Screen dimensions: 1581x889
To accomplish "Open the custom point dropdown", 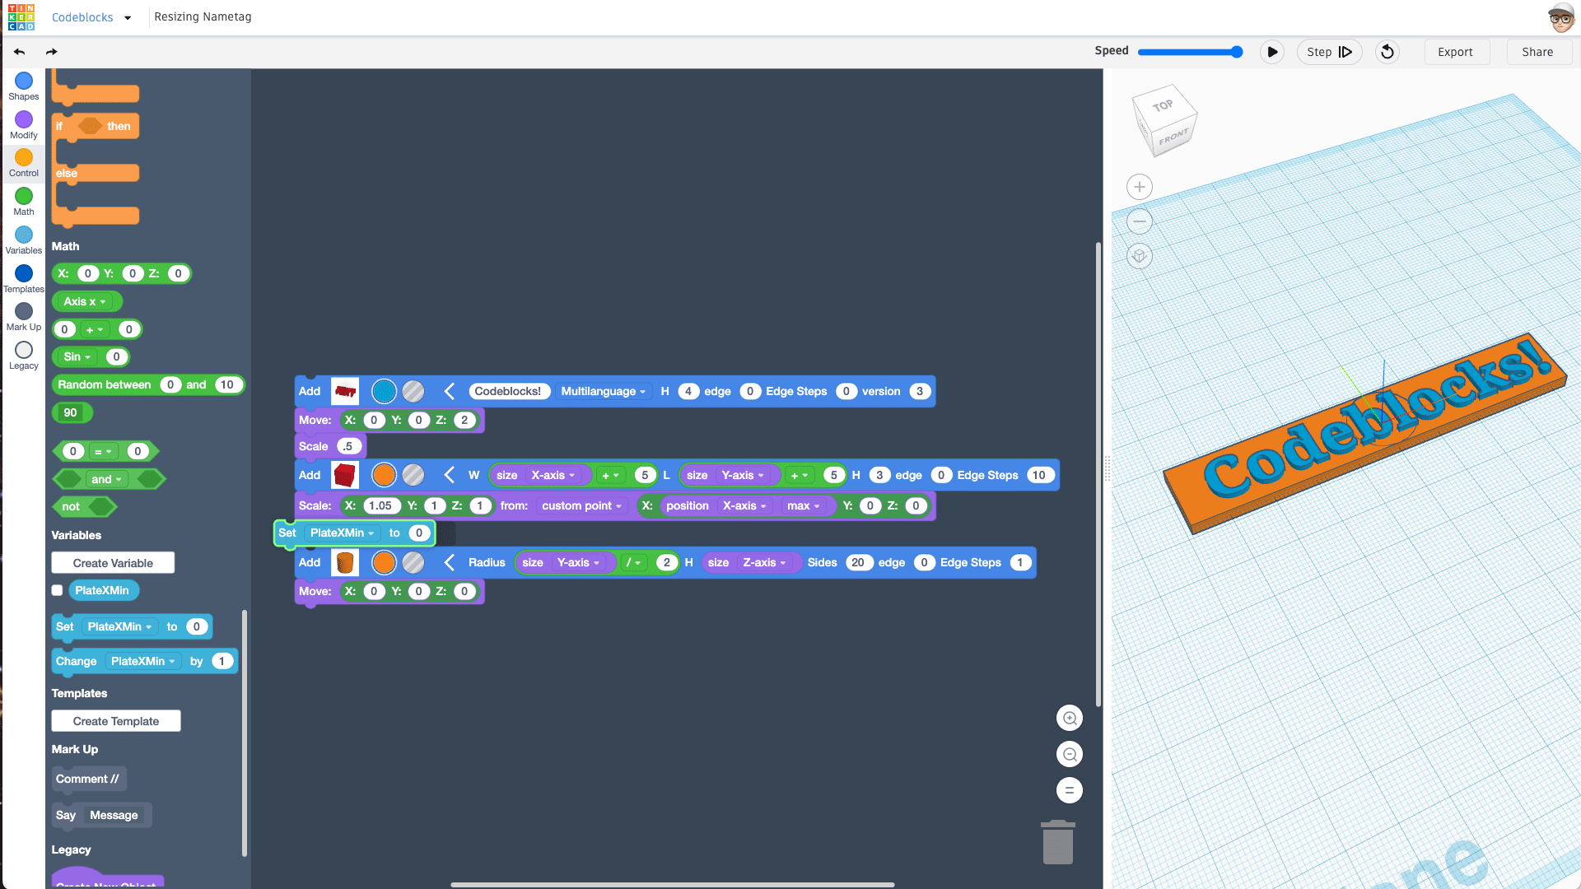I will click(x=581, y=506).
